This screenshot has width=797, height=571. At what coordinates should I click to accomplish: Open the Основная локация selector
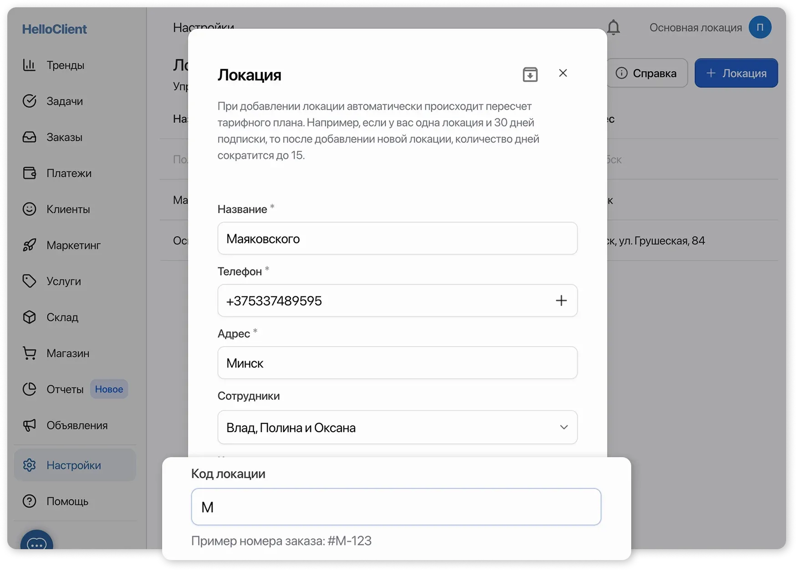point(695,28)
